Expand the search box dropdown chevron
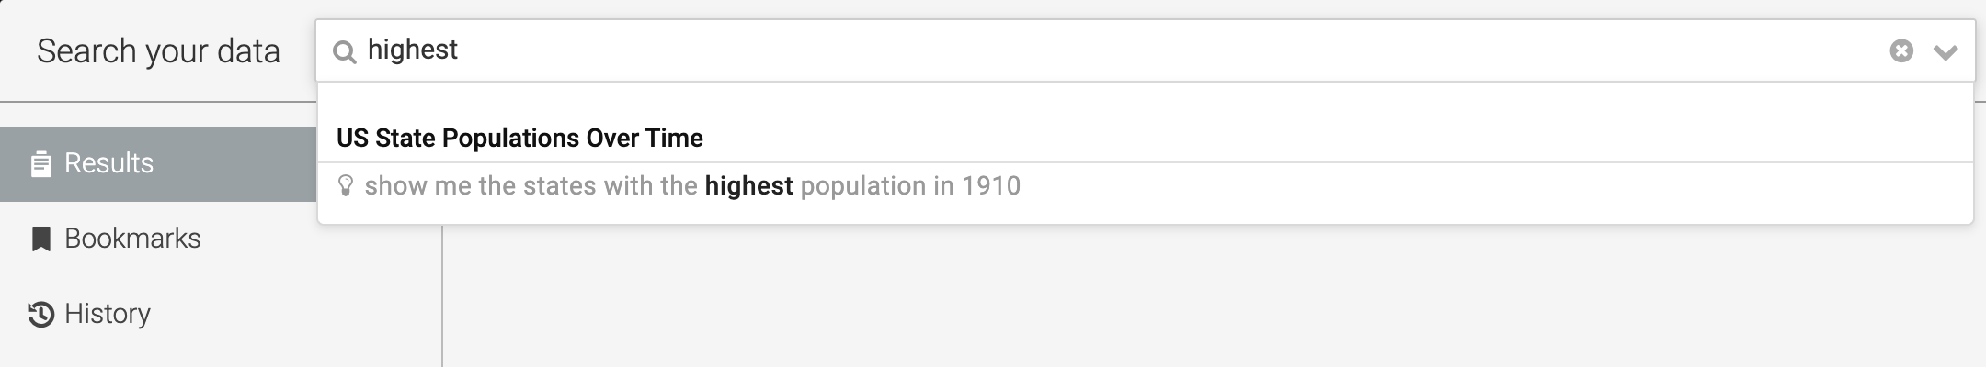This screenshot has height=367, width=1986. pyautogui.click(x=1946, y=52)
